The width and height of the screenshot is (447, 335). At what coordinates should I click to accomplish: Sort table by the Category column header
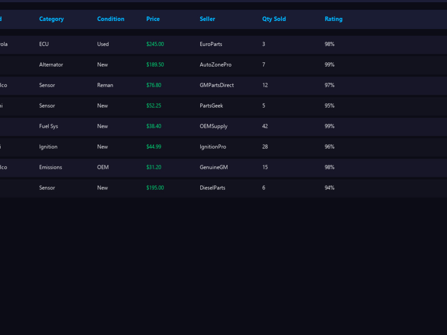51,19
